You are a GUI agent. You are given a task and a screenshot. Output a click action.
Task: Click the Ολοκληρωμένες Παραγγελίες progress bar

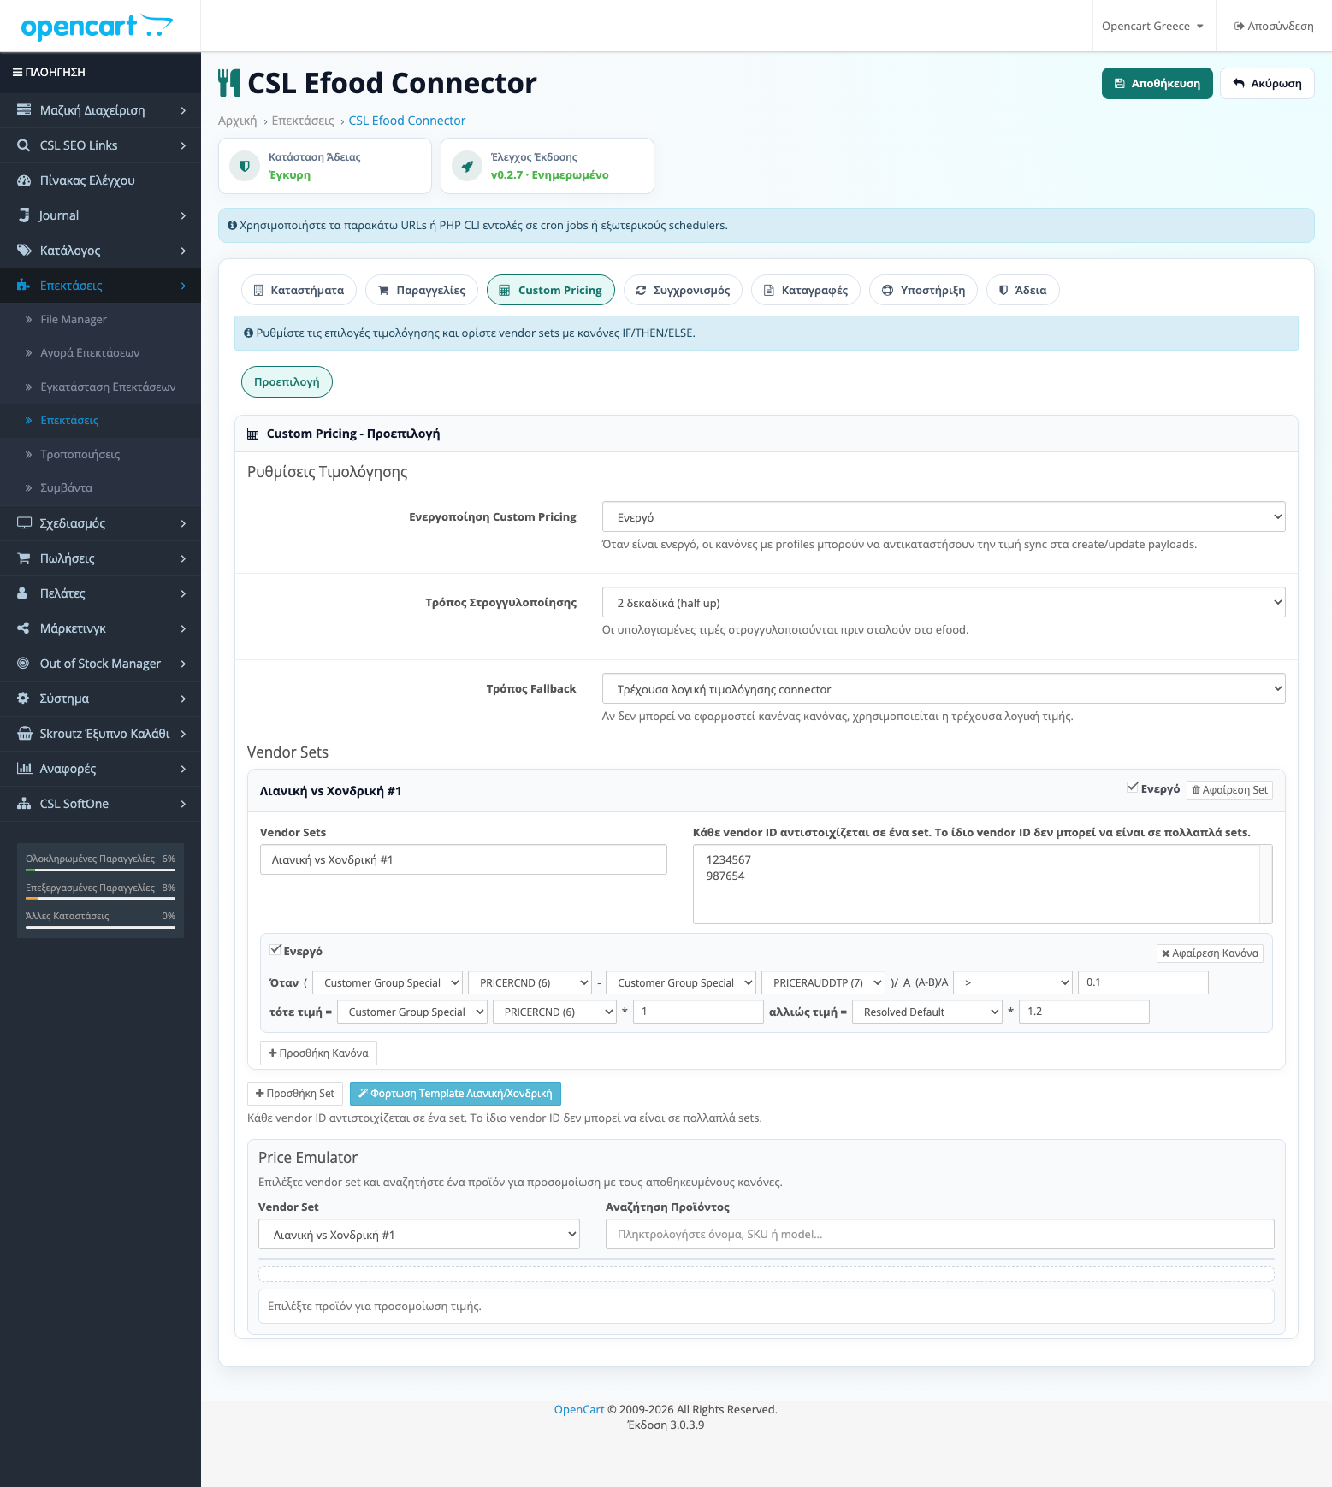pyautogui.click(x=100, y=870)
